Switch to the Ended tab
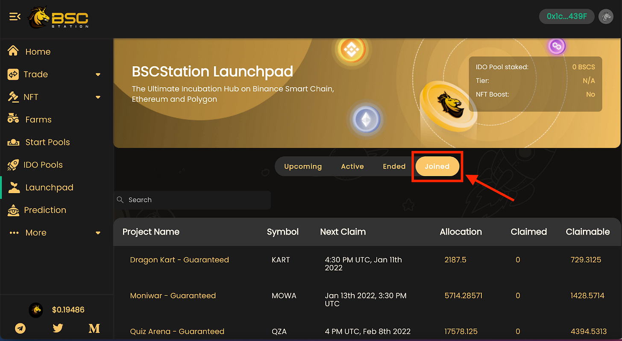Screen dimensions: 622x341 pyautogui.click(x=394, y=166)
